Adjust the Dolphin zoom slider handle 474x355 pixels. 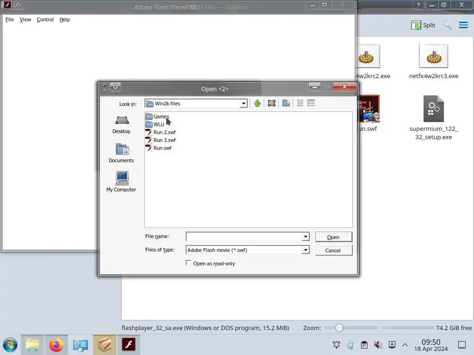(x=339, y=328)
